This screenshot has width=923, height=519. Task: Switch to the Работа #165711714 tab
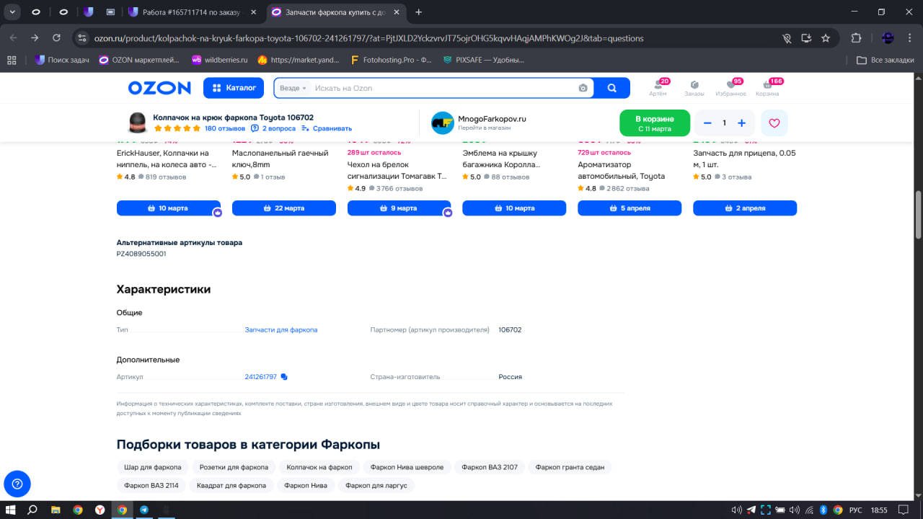pyautogui.click(x=193, y=12)
